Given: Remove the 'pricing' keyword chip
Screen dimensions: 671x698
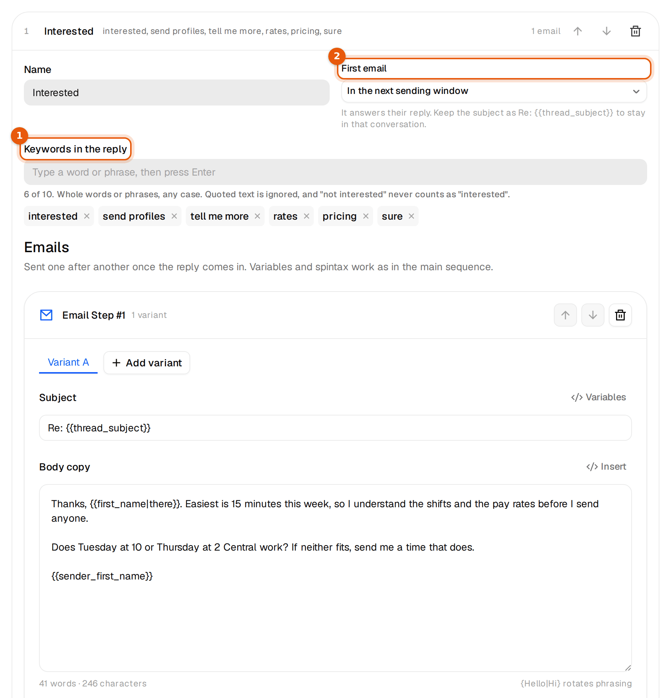Looking at the screenshot, I should [366, 216].
